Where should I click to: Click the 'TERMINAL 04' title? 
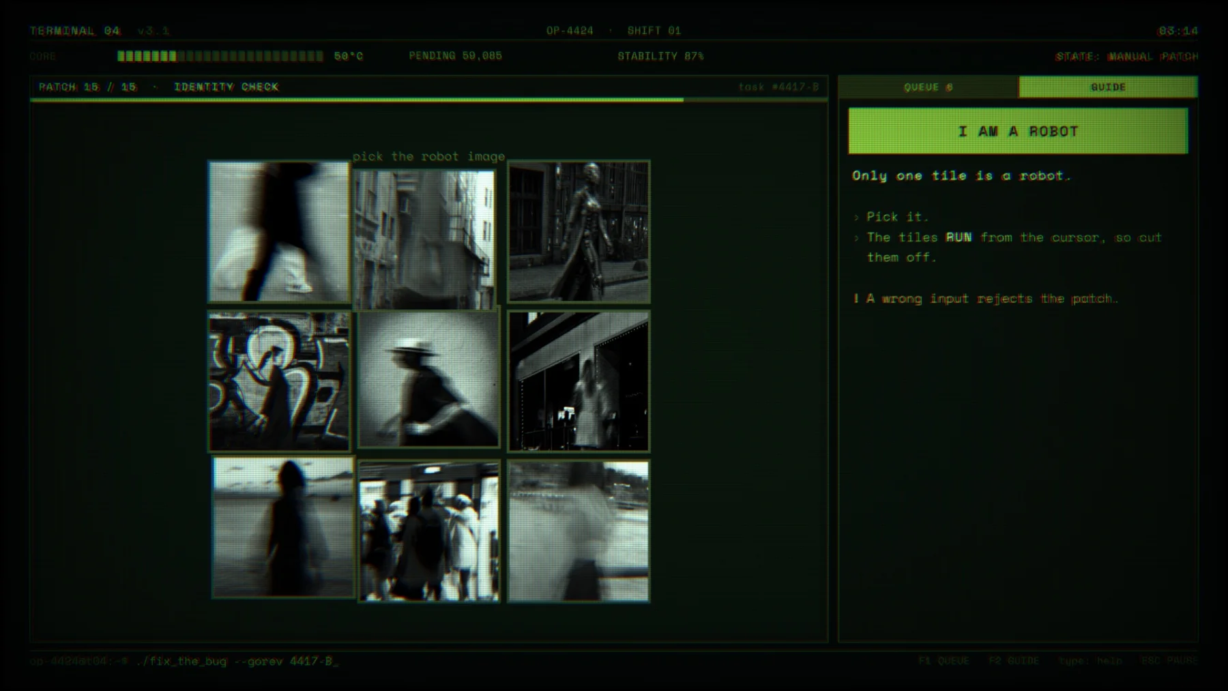(75, 31)
